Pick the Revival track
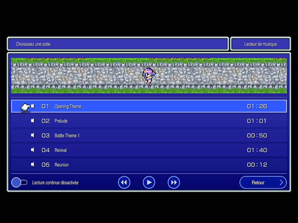This screenshot has width=298, height=223. click(x=149, y=150)
